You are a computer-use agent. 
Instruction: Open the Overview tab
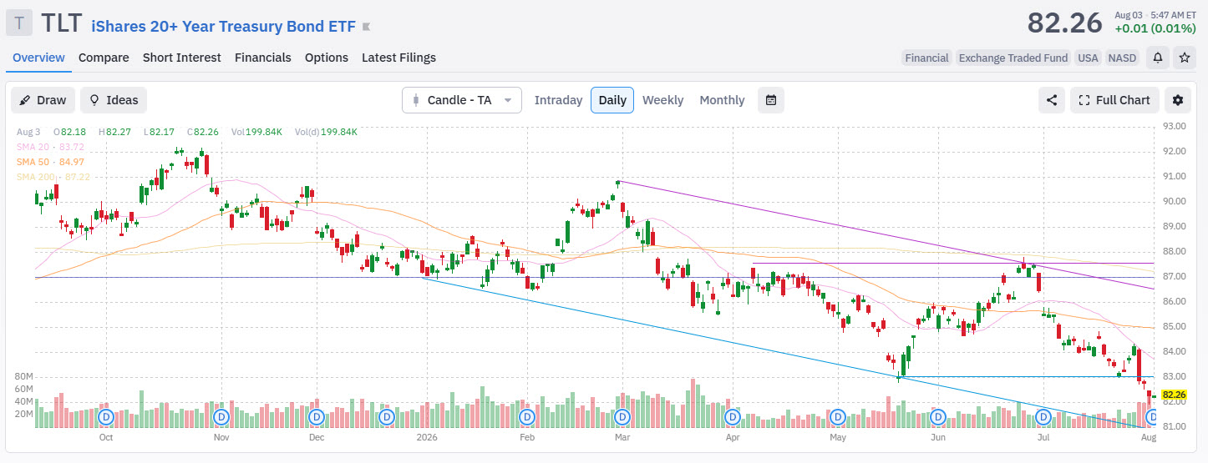pos(38,58)
